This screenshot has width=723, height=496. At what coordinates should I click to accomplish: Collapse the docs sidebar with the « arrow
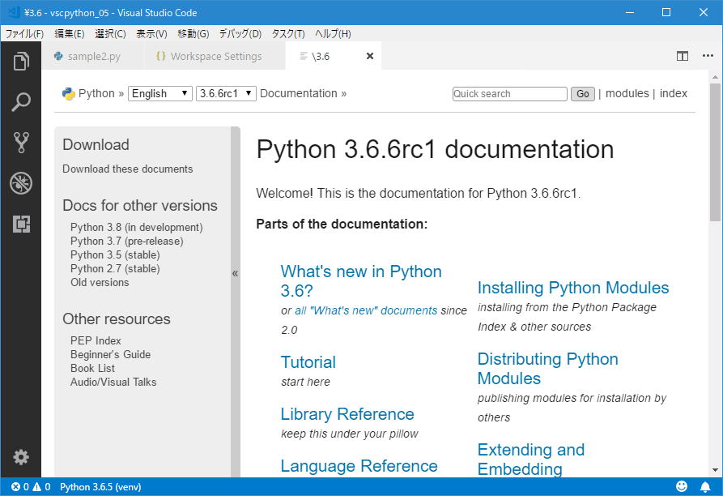point(235,273)
